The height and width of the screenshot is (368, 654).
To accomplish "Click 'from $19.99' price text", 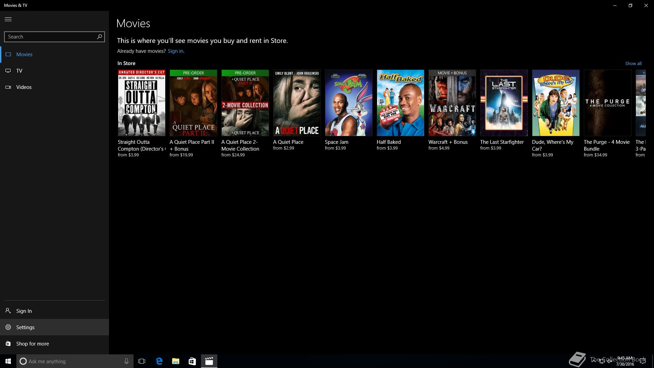I will click(x=181, y=155).
